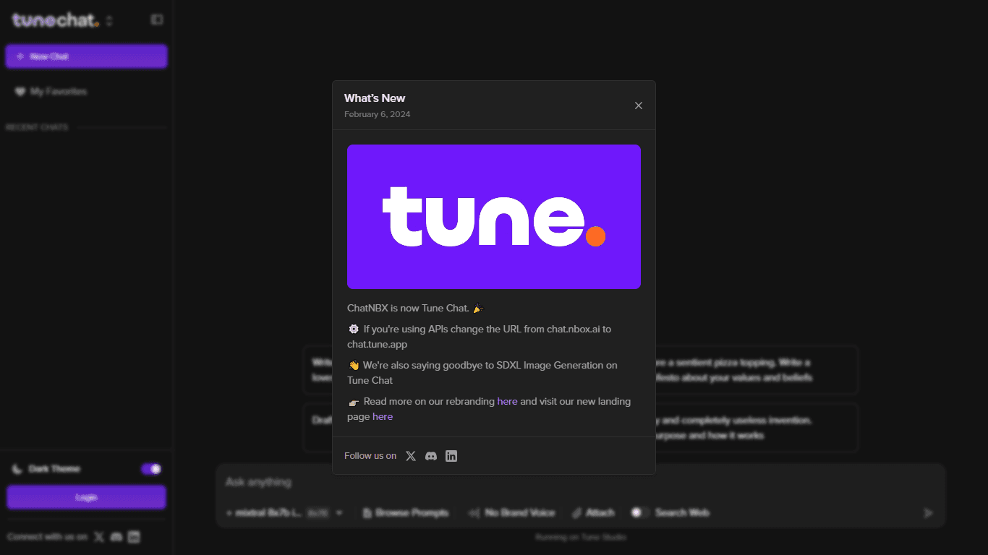988x555 pixels.
Task: Click the tune logo banner image
Action: click(494, 217)
